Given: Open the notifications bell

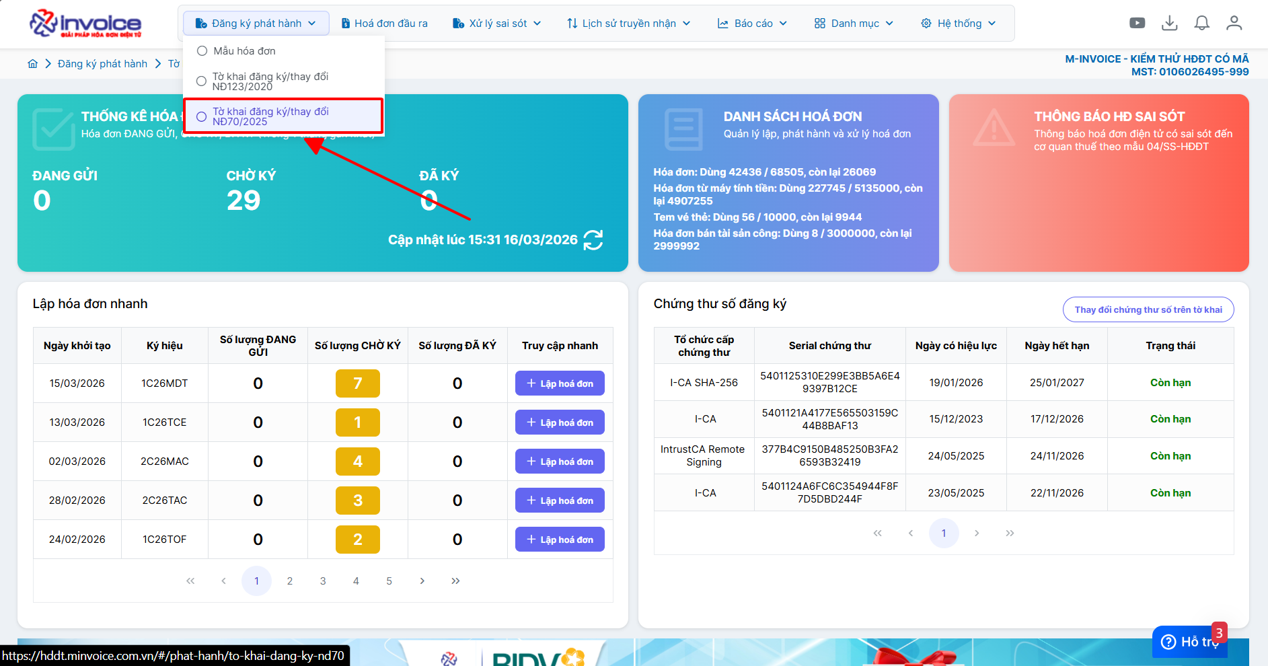Looking at the screenshot, I should [1201, 24].
